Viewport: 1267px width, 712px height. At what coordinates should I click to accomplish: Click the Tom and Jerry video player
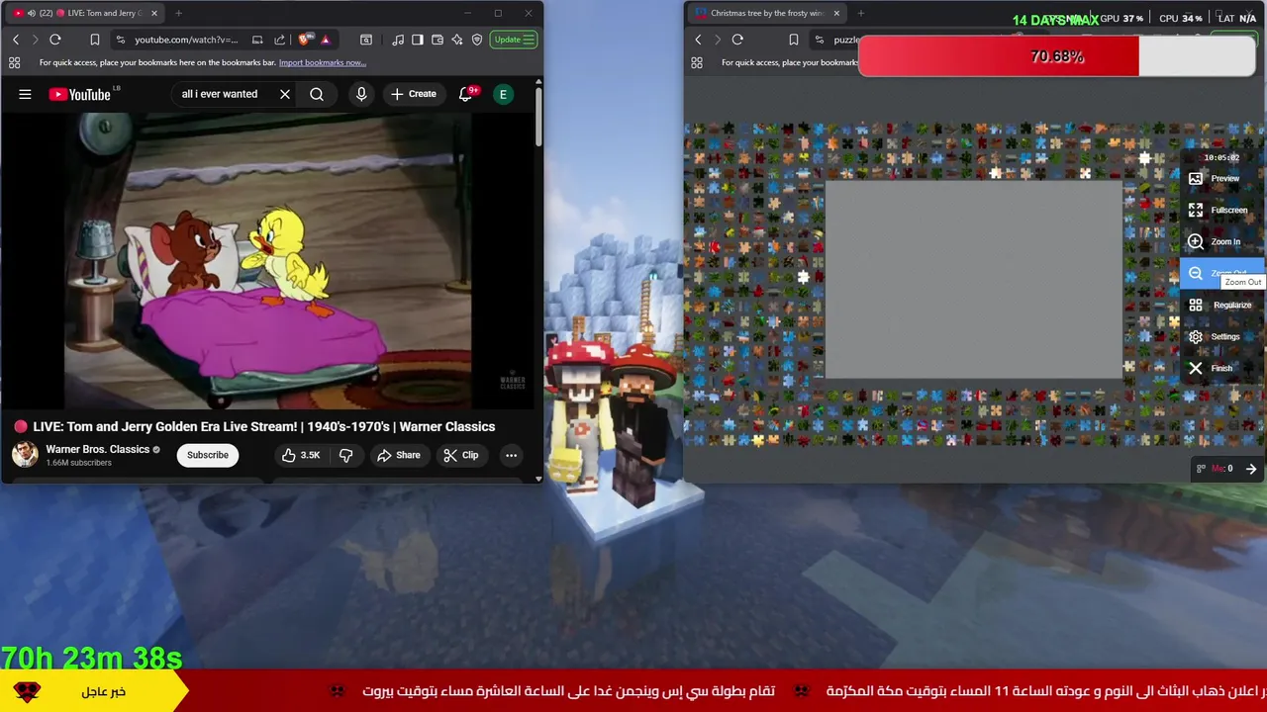click(268, 260)
